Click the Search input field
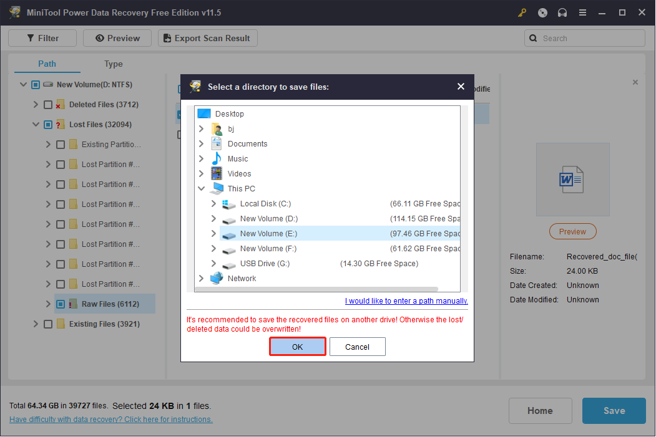Viewport: 656px width, 437px height. point(584,38)
